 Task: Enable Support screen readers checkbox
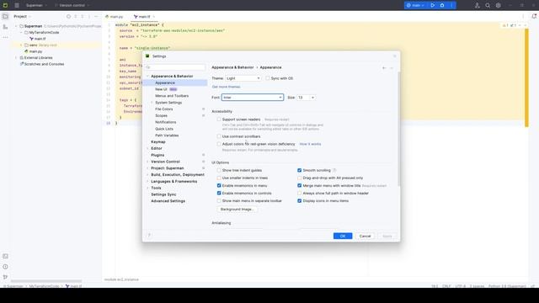point(219,120)
